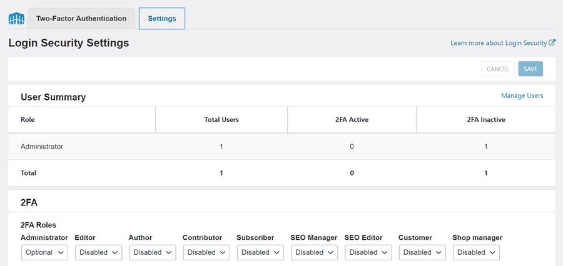
Task: Click the SAVE button
Action: pos(530,69)
